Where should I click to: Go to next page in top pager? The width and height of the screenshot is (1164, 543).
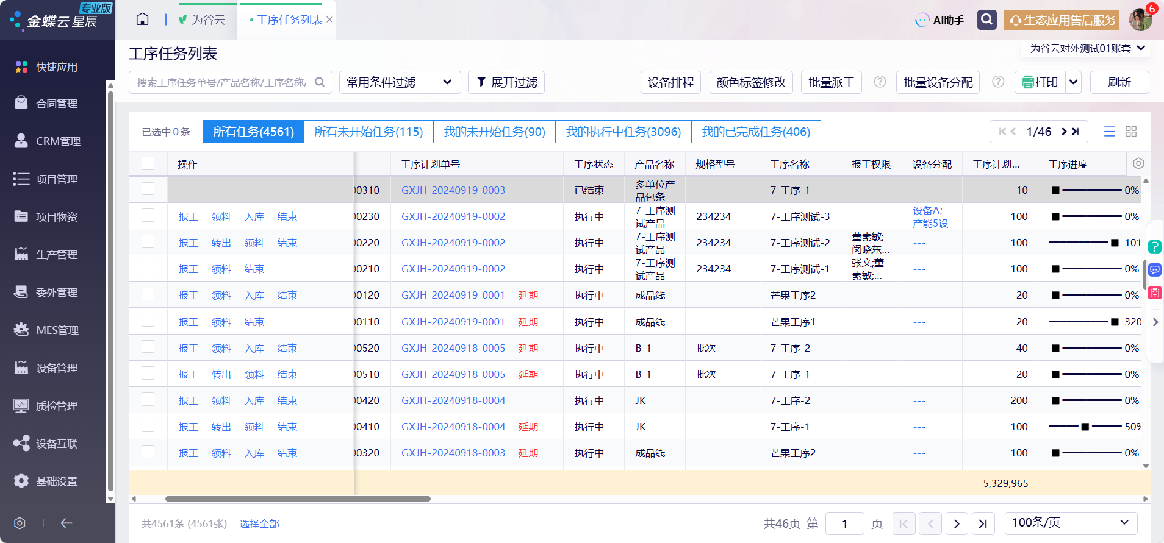(1064, 132)
